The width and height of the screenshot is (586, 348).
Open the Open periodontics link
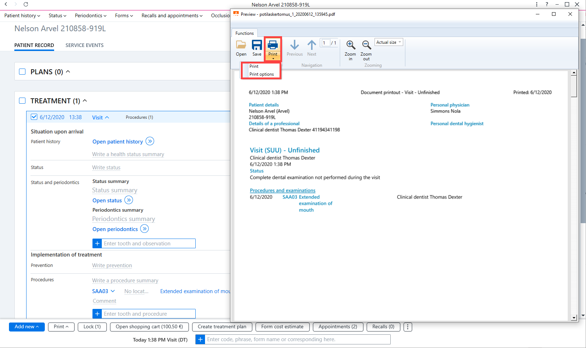point(115,229)
